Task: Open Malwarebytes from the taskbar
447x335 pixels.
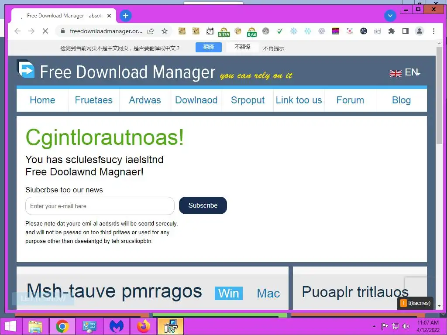Action: 117,326
